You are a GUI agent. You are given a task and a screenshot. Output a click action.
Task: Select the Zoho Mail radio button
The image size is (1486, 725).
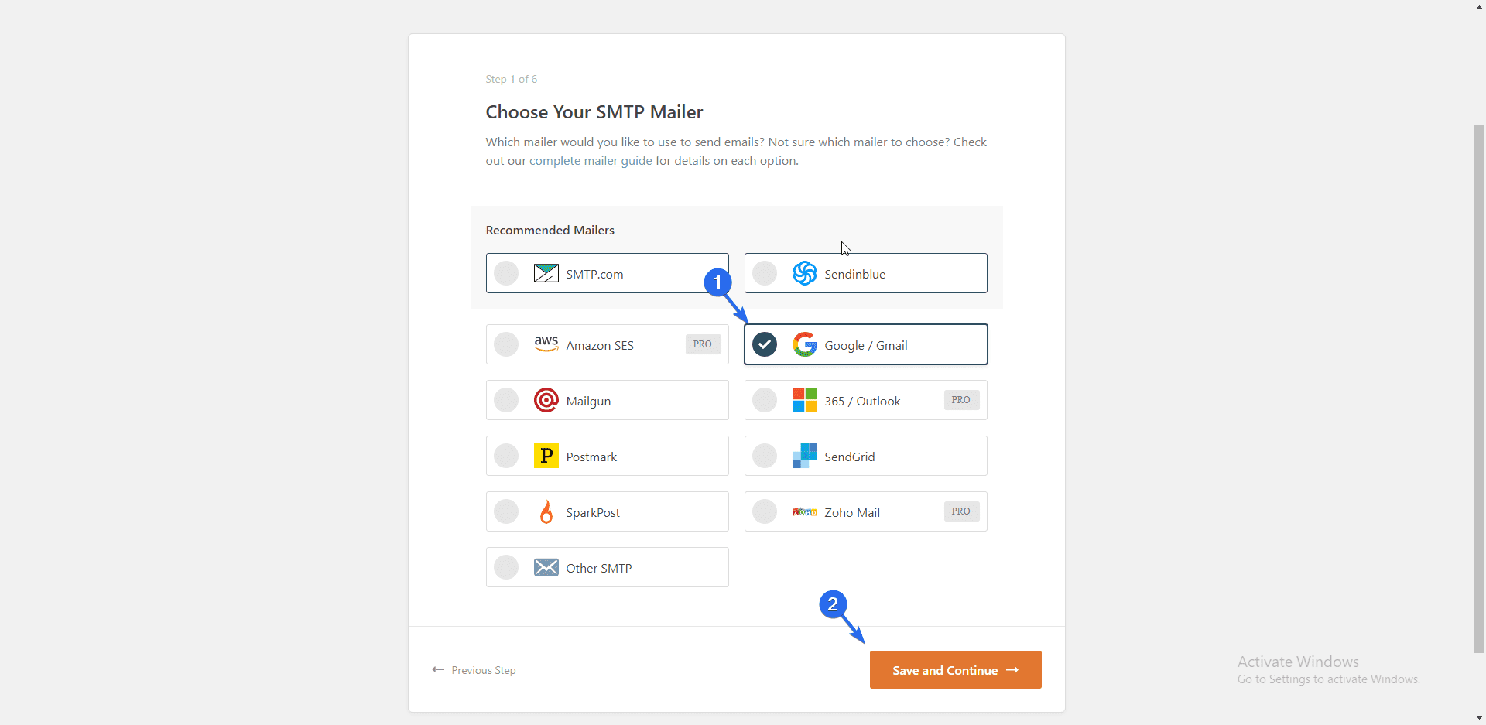pyautogui.click(x=765, y=511)
